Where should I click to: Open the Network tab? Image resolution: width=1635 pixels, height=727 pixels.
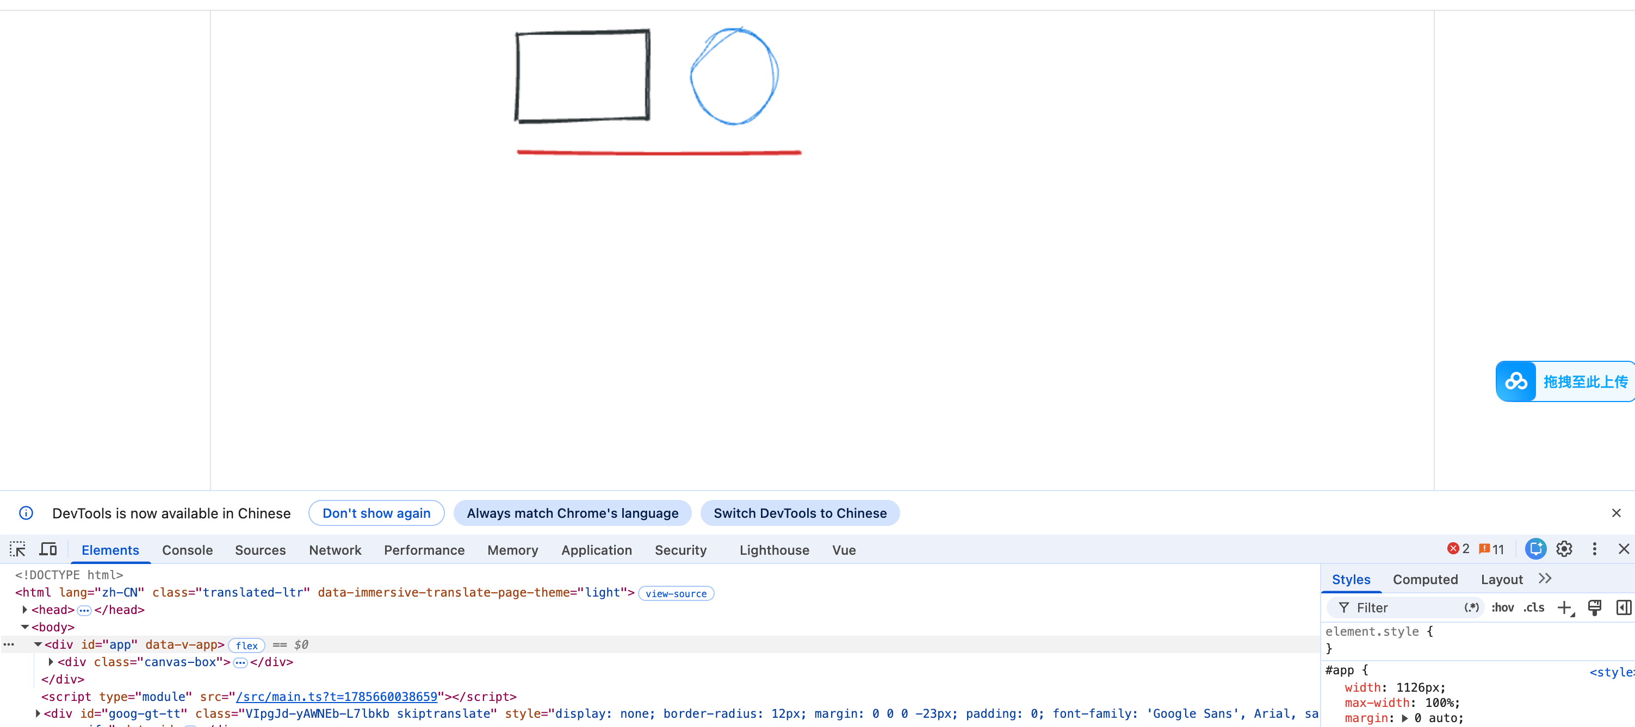[335, 550]
